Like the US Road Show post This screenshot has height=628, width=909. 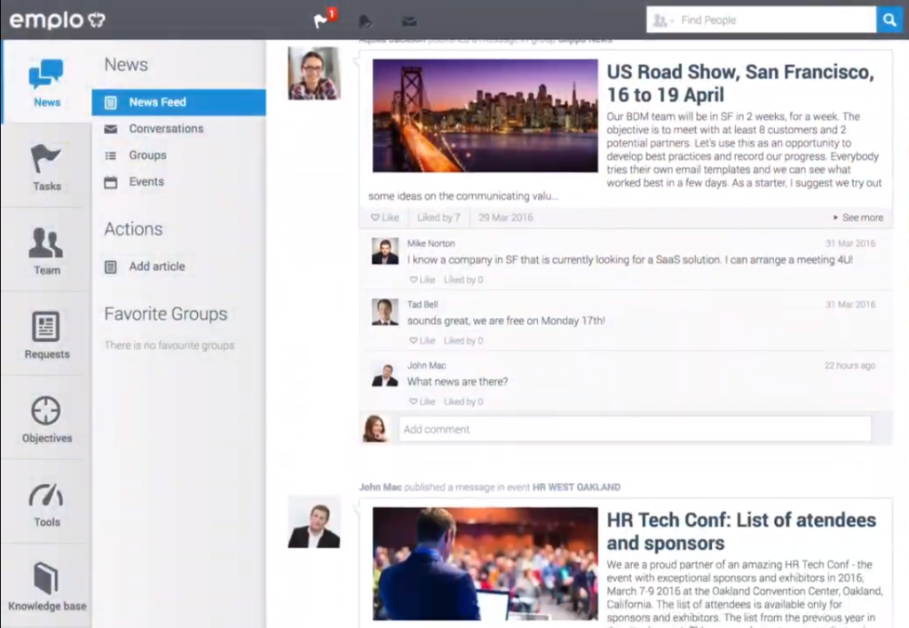click(x=385, y=218)
